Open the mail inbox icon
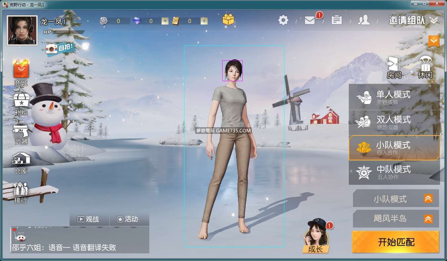 [310, 20]
